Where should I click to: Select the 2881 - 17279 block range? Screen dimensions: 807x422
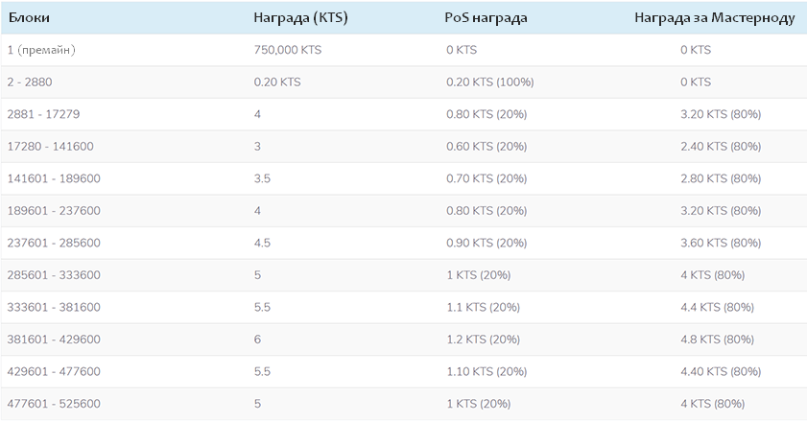[44, 114]
